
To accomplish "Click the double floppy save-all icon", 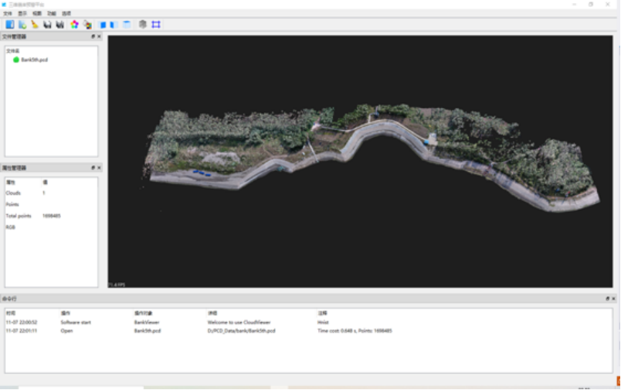I will click(x=59, y=25).
